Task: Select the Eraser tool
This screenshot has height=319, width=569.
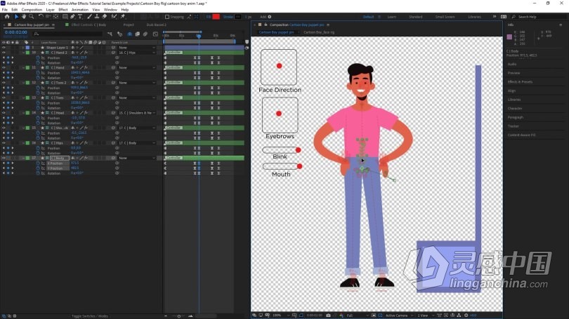Action: 105,17
